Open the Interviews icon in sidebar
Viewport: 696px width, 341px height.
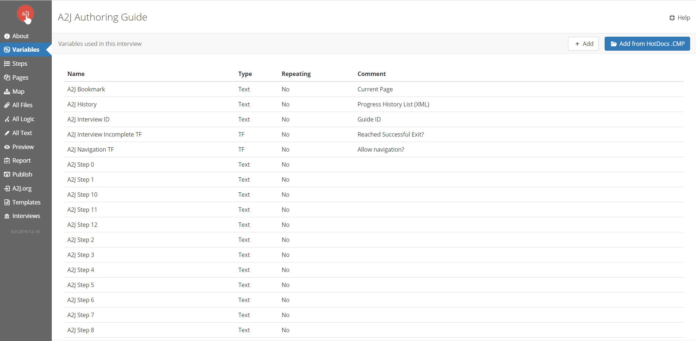click(x=7, y=216)
